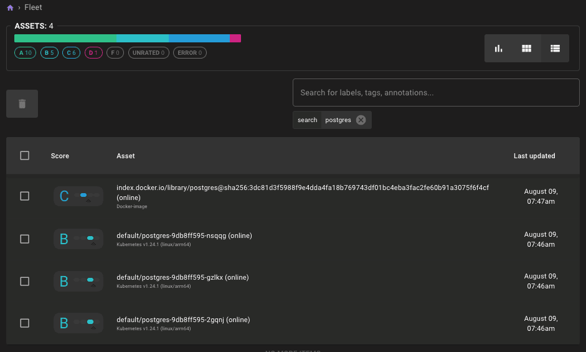Click the August 09, 07:47am timestamp
Viewport: 586px width, 352px height.
click(541, 196)
